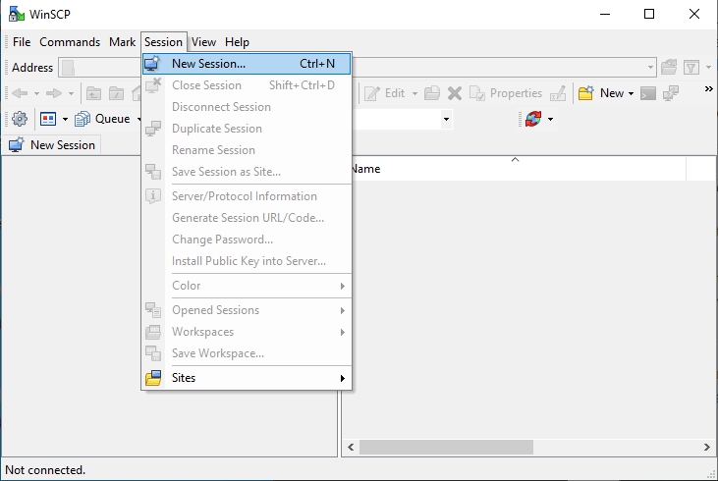Expand the toolbar overflow chevron
Image resolution: width=718 pixels, height=481 pixels.
708,89
